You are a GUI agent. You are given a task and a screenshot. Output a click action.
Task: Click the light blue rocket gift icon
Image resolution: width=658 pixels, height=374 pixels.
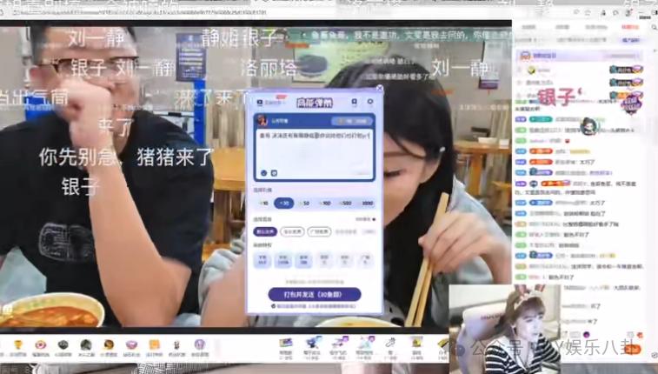365,344
